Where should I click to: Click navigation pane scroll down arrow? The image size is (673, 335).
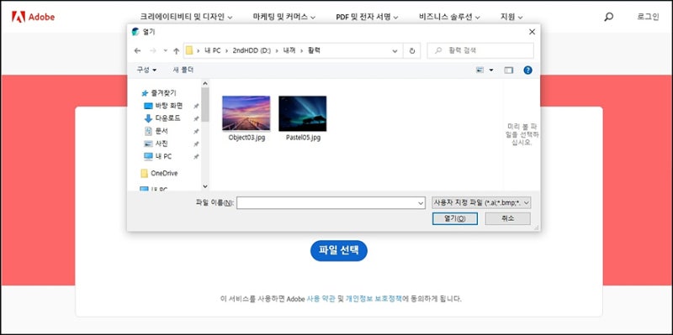coord(205,186)
